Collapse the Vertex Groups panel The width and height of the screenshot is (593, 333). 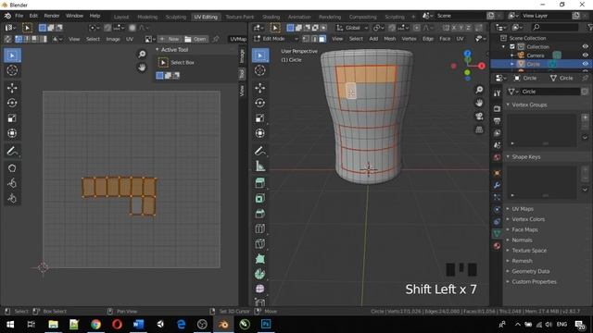[529, 105]
